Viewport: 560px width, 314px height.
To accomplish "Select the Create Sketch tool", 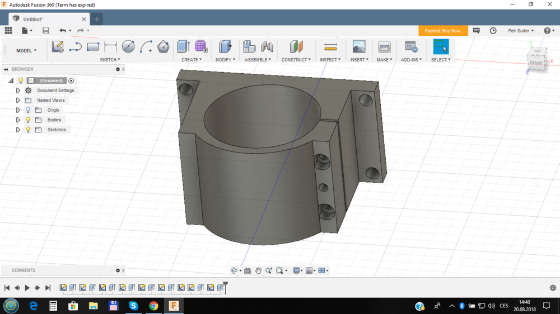I will point(58,47).
